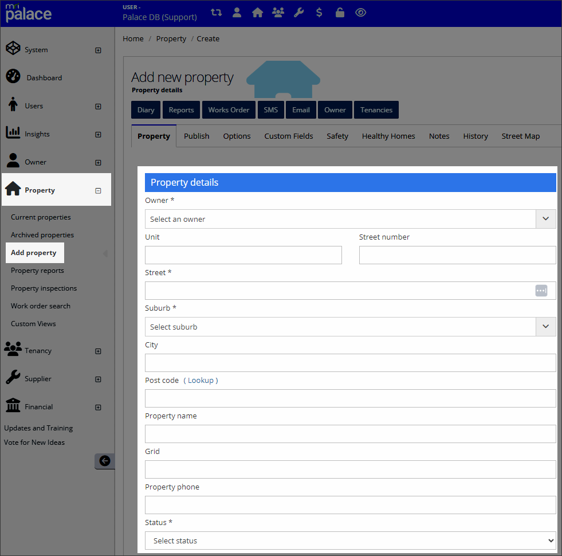Click the ellipsis icon in Street field

click(541, 291)
